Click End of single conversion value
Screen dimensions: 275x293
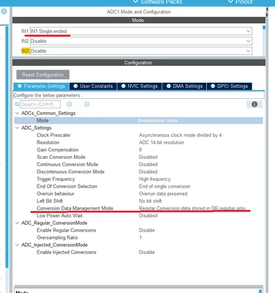tap(165, 187)
